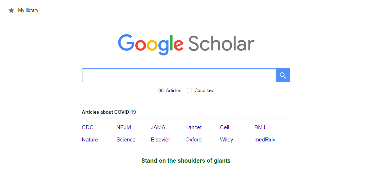Open the Elsevier articles link

point(160,140)
